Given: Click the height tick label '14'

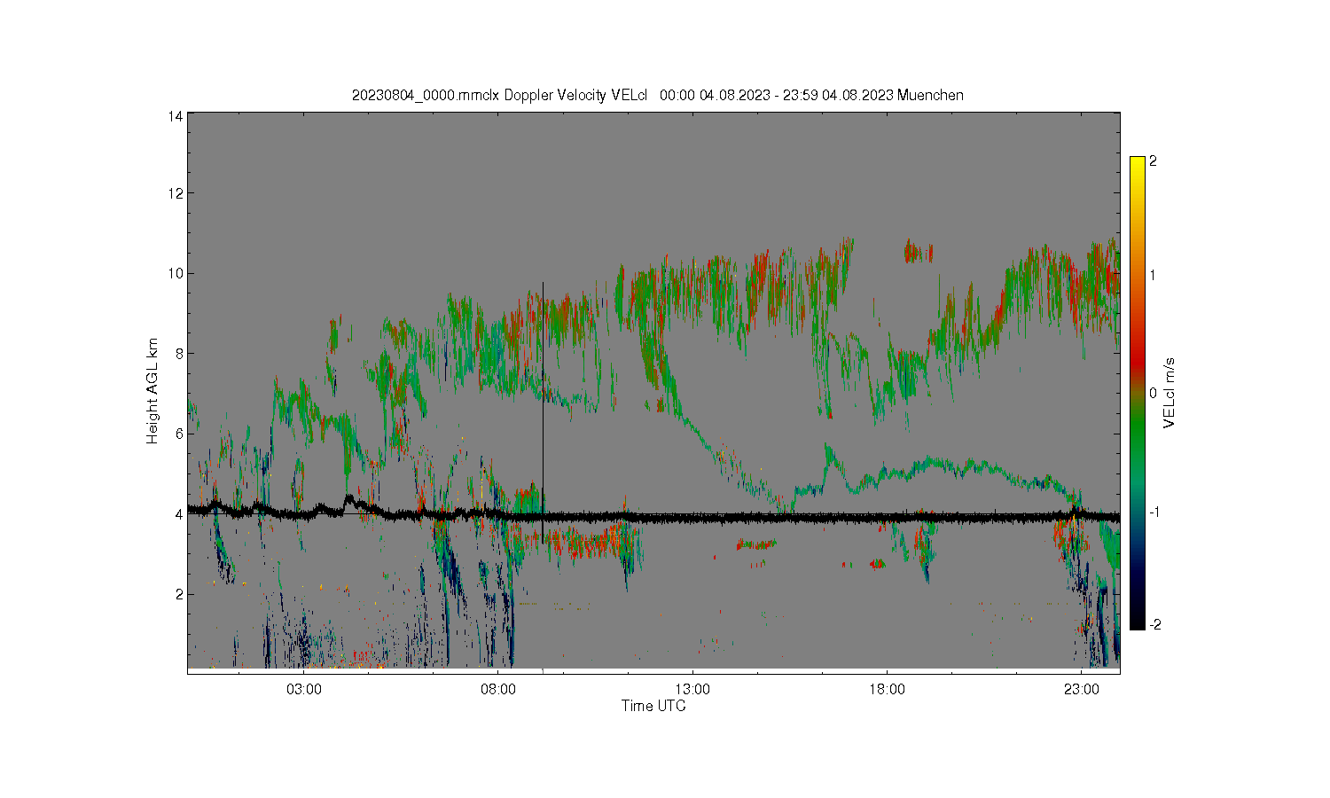Looking at the screenshot, I should (x=176, y=116).
